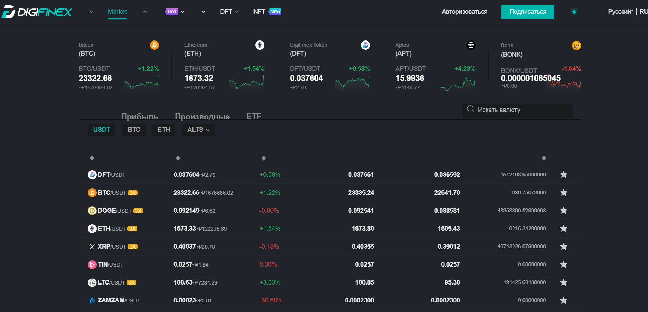Open the ZAMZAM/USDT pair link
Viewport: 648px width, 312px height.
[x=119, y=300]
